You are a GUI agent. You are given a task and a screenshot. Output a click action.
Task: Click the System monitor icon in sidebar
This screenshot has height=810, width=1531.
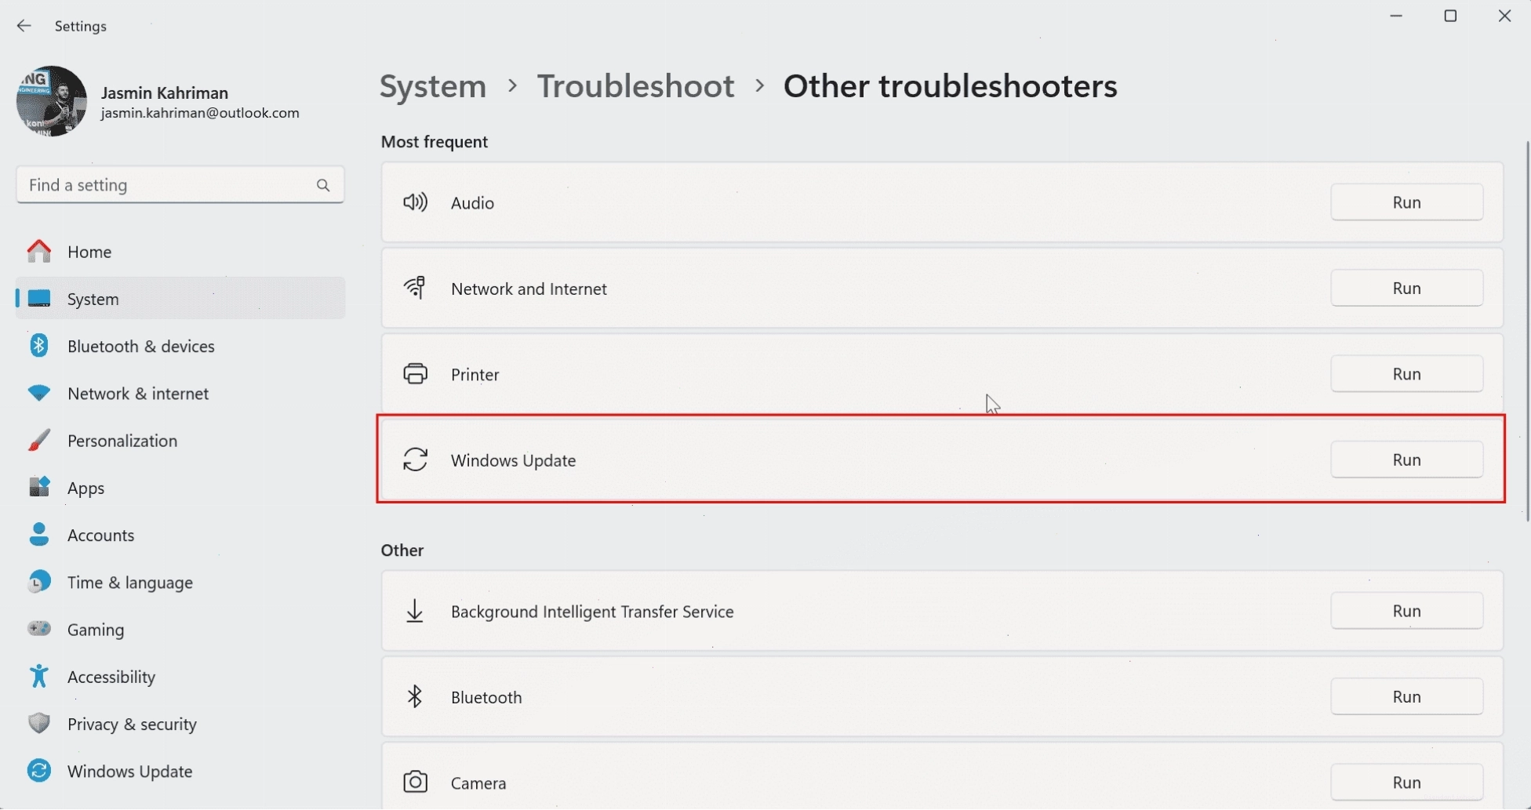(39, 299)
